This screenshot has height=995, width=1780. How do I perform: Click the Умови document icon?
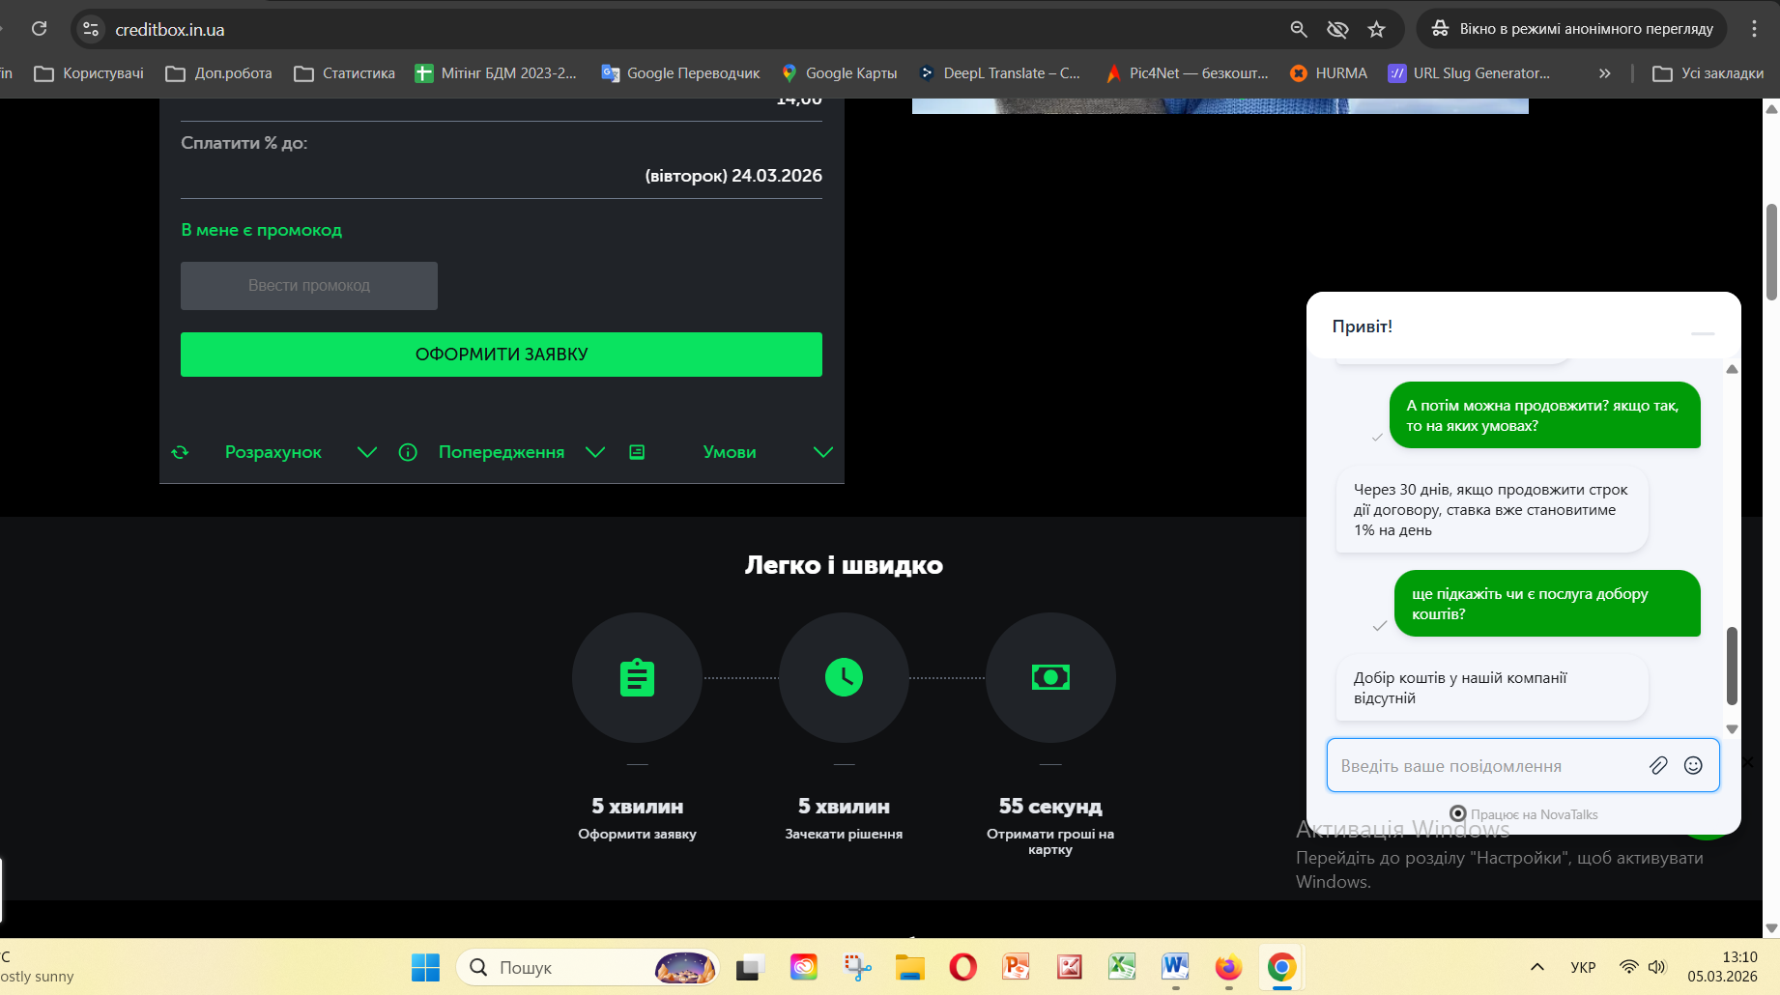(x=637, y=452)
